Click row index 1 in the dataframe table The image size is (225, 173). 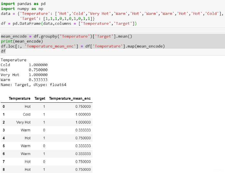[x=4, y=114]
